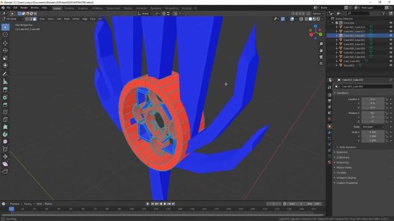Open the Options dropdown in viewport header
Image resolution: width=394 pixels, height=221 pixels.
[318, 14]
